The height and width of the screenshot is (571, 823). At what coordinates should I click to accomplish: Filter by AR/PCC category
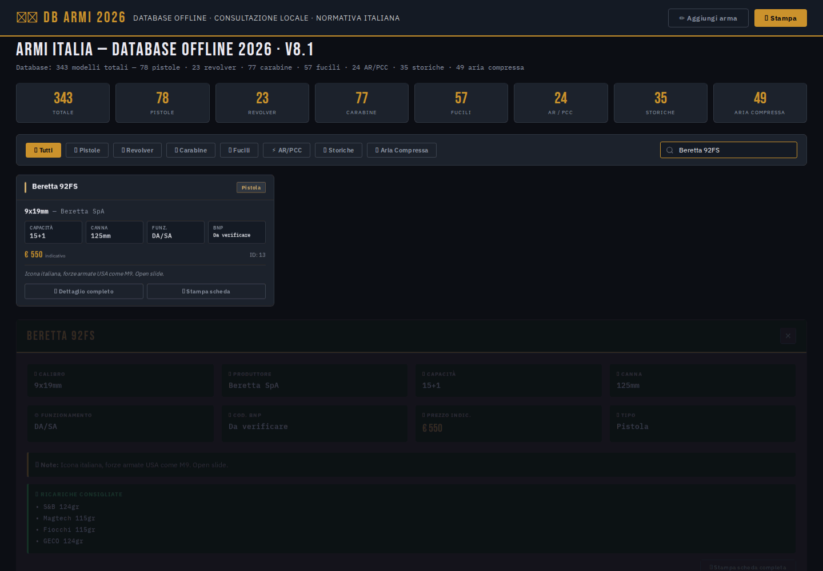[x=286, y=150]
